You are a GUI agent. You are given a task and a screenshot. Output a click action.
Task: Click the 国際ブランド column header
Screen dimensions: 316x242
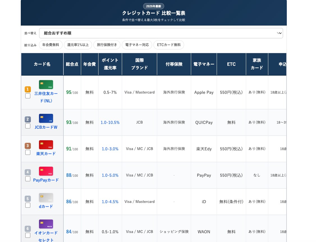139,64
